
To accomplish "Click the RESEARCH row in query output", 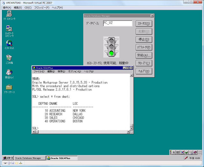I will pyautogui.click(x=63, y=114).
